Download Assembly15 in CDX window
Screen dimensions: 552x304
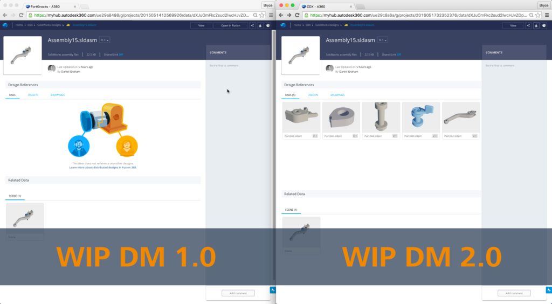point(536,25)
